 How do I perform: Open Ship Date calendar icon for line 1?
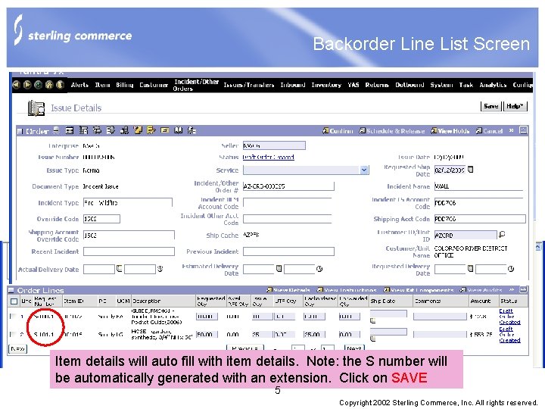click(373, 320)
